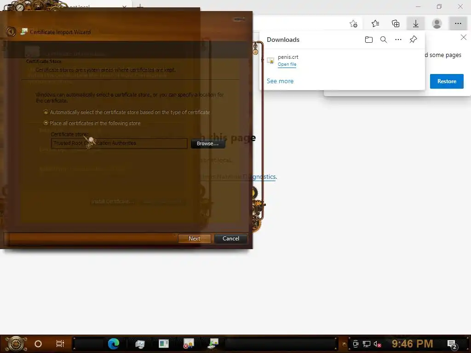This screenshot has height=353, width=471.
Task: Cancel the Certificate Import Wizard
Action: (x=231, y=239)
